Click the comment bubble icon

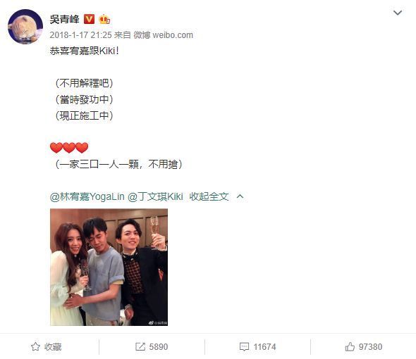pos(244,346)
